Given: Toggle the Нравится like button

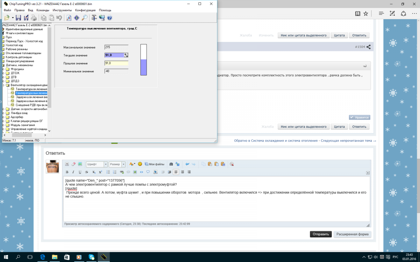Looking at the screenshot, I should coord(359,118).
